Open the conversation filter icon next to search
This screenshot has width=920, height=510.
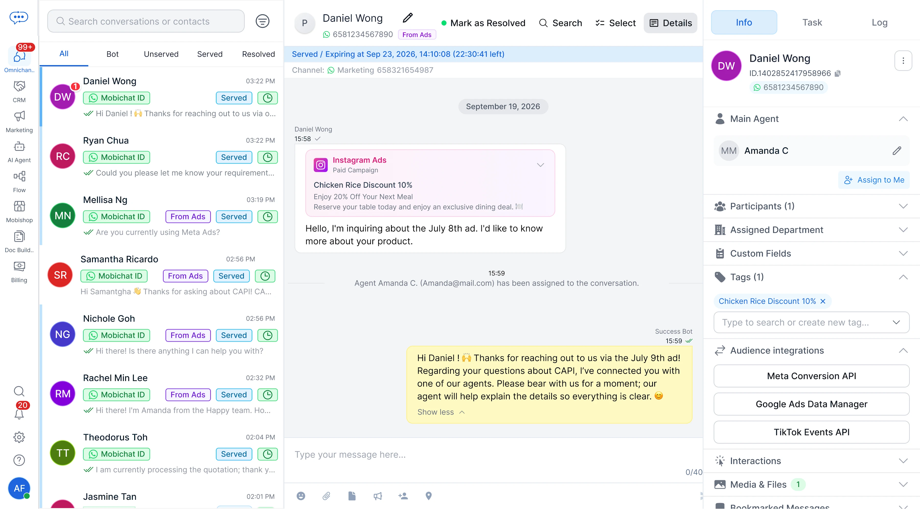coord(262,21)
